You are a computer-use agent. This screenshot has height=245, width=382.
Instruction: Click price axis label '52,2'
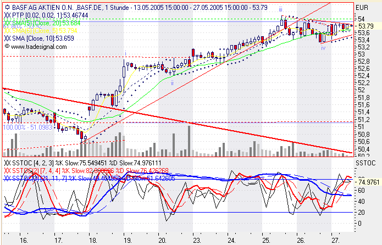pyautogui.click(x=364, y=83)
